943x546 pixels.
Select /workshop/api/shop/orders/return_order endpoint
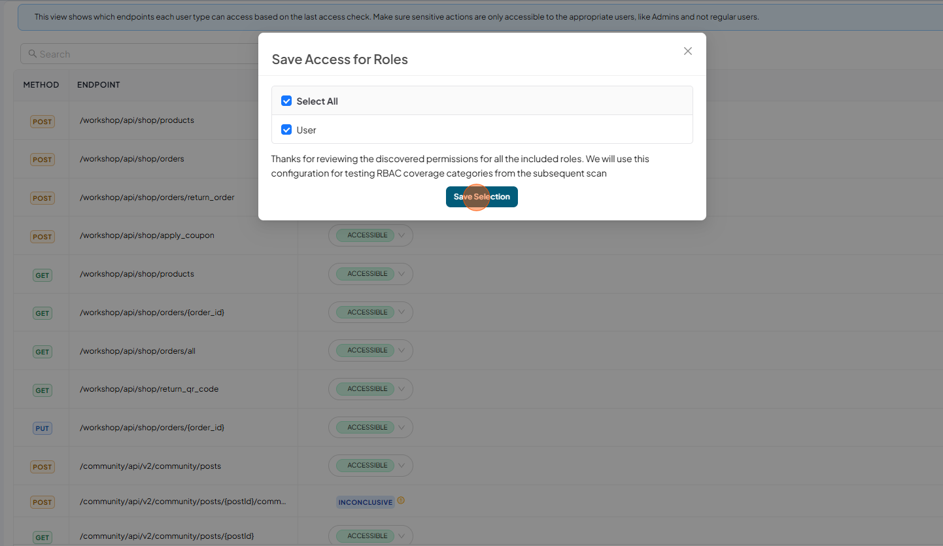pos(157,197)
